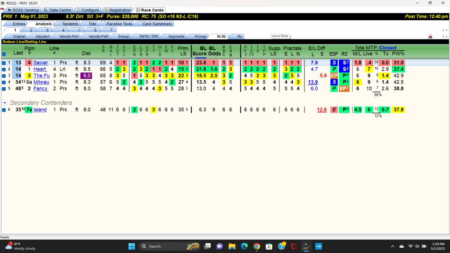
Task: Click the Tote MTP Closed link
Action: point(388,48)
